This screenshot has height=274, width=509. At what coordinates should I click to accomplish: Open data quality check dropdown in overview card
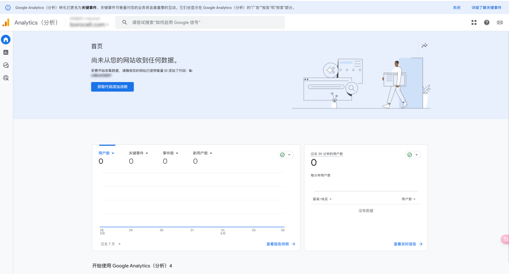(x=286, y=155)
